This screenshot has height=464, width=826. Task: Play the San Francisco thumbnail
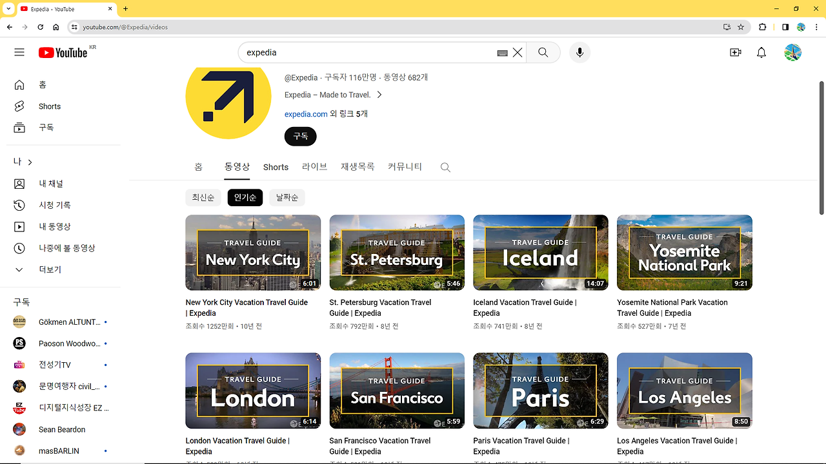[x=397, y=391]
